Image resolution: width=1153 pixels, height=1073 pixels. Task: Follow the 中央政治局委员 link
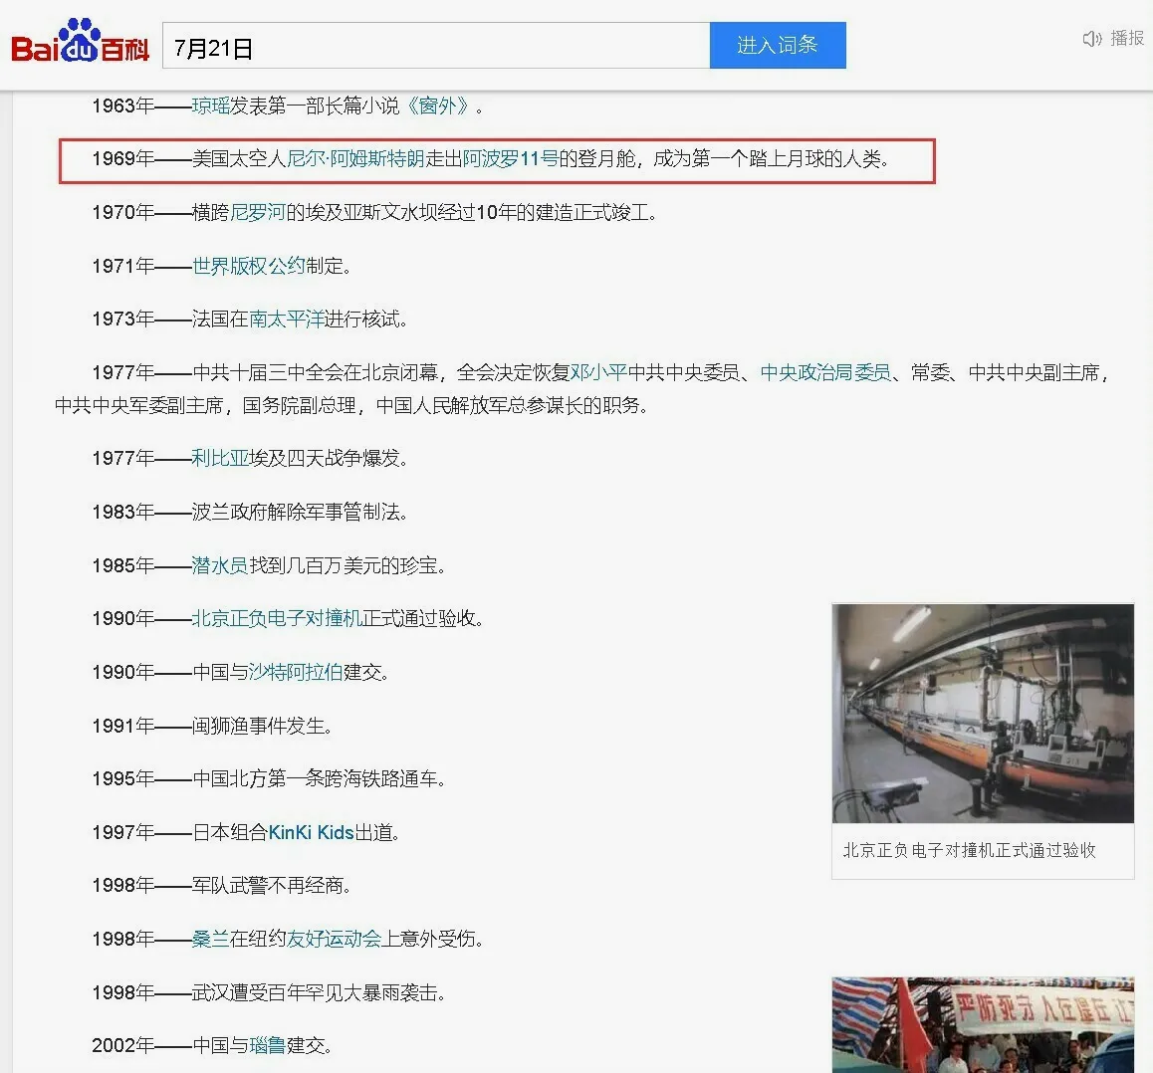click(x=825, y=372)
